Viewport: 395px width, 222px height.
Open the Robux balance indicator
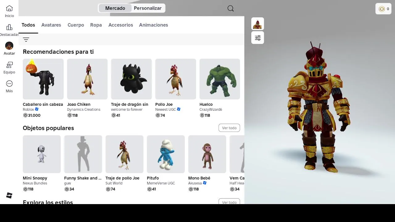tap(384, 9)
